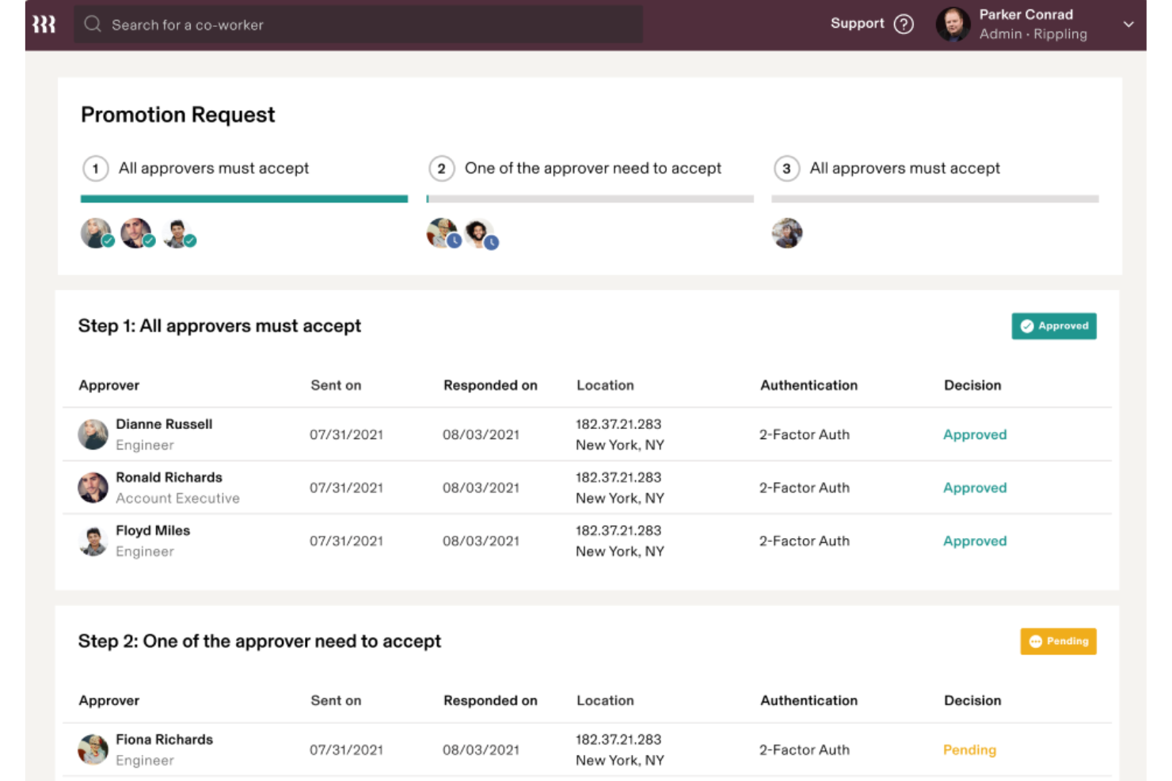
Task: Click Step 1 Sent on column header
Action: coord(336,385)
